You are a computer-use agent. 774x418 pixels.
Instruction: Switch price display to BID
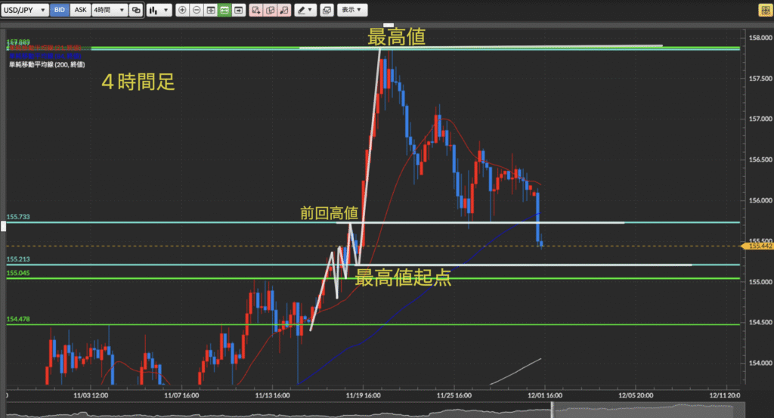click(x=60, y=11)
